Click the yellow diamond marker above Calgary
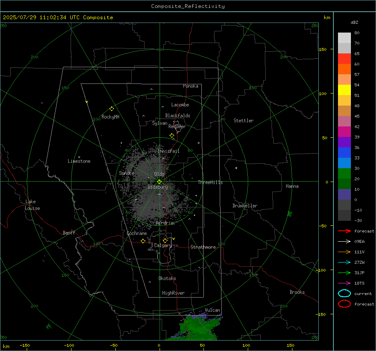The width and height of the screenshot is (376, 351). point(165,240)
